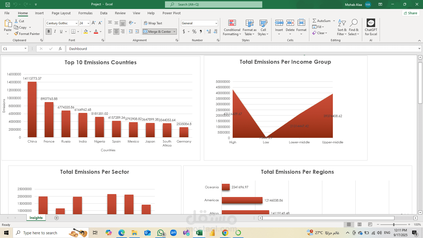Toggle Bottom Align
The height and width of the screenshot is (238, 423).
coord(123,23)
